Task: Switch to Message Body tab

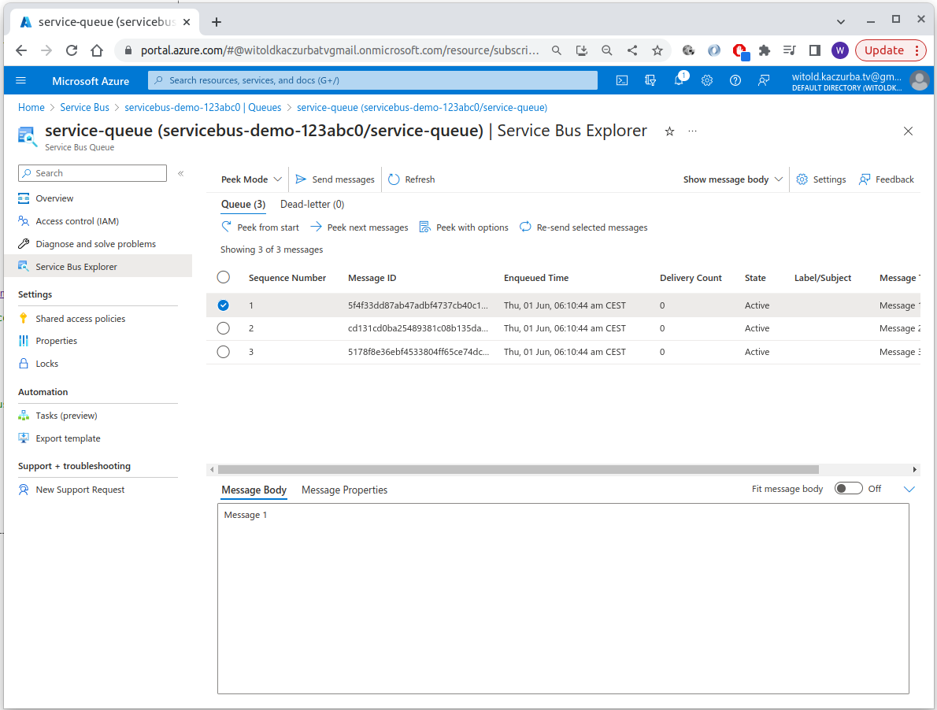Action: [x=254, y=490]
